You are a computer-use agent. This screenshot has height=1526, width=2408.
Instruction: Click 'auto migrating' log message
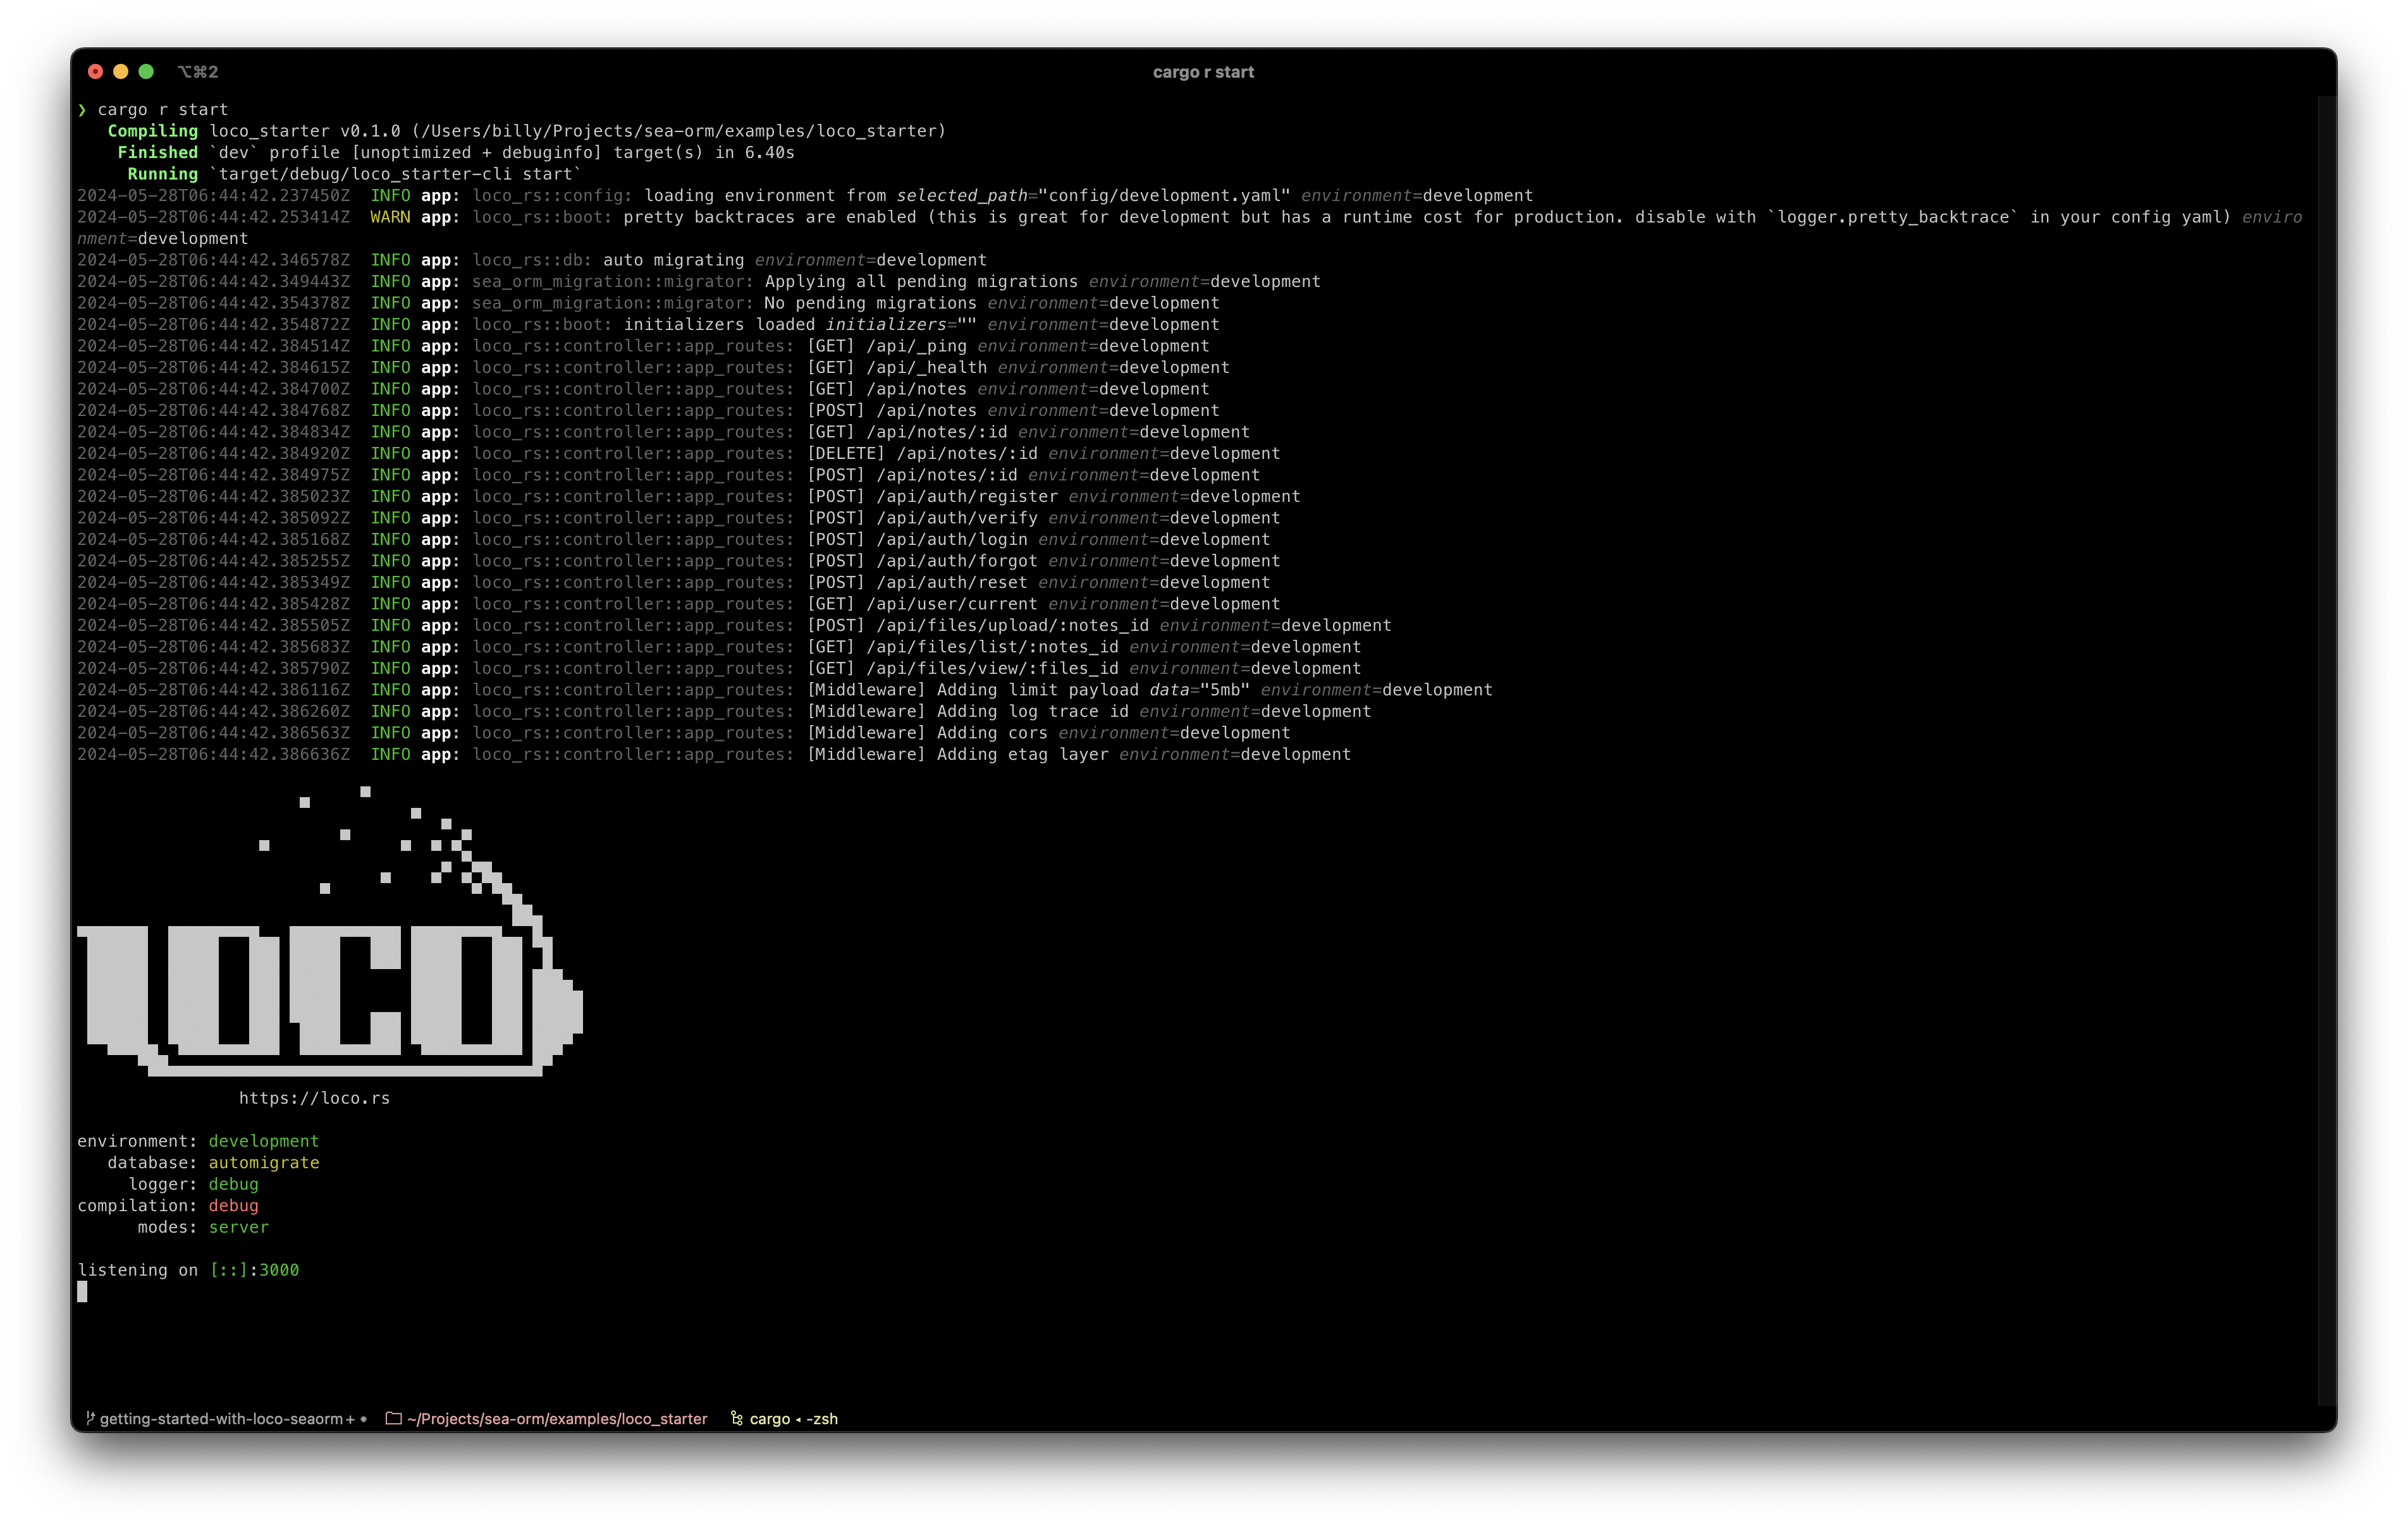pos(673,260)
